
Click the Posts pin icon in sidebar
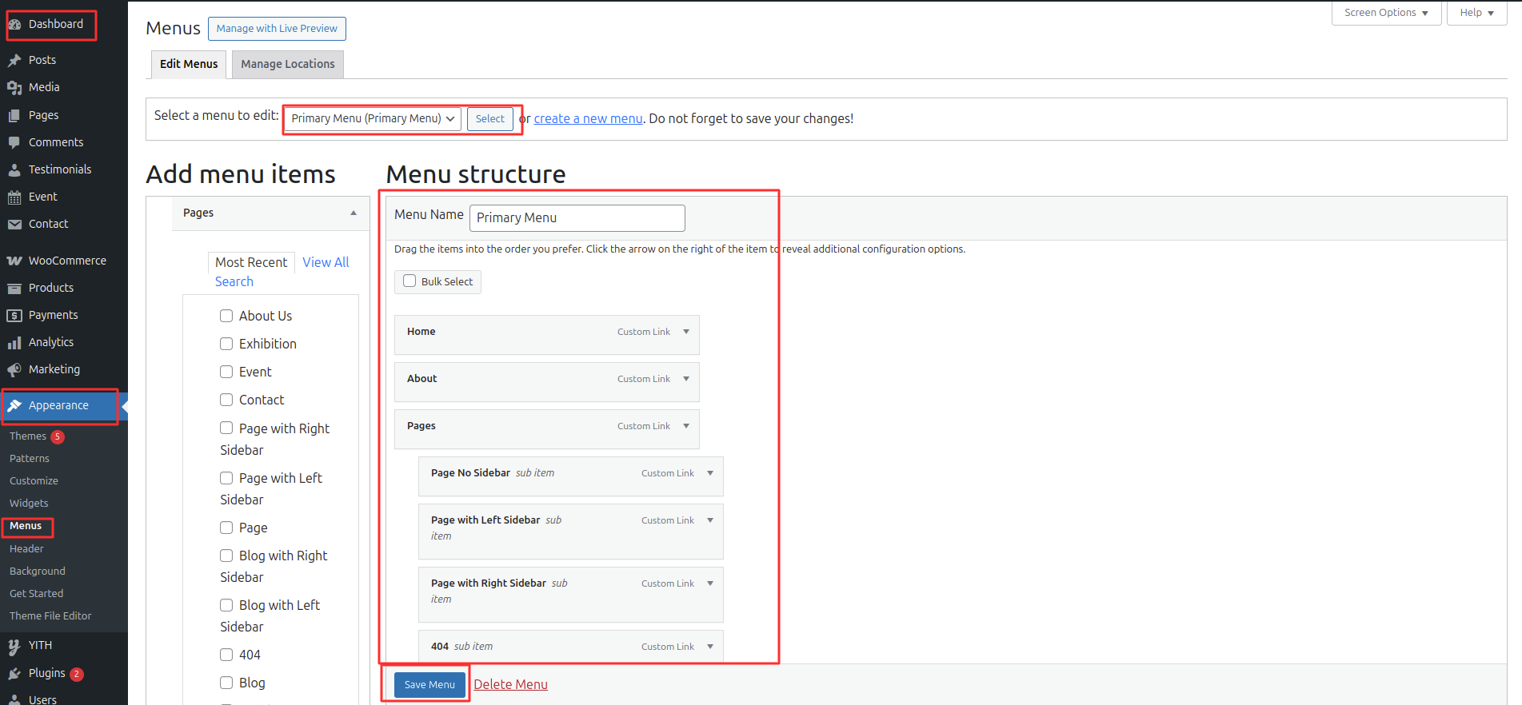click(x=14, y=60)
